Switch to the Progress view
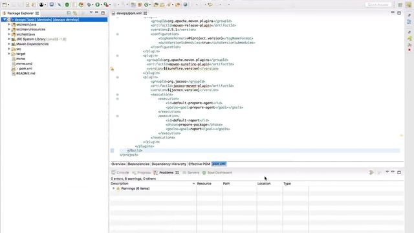This screenshot has width=414, height=233. click(141, 173)
